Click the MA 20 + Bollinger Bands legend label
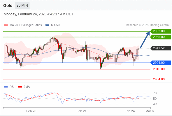Viewport: 172px width, 116px height. pyautogui.click(x=26, y=25)
